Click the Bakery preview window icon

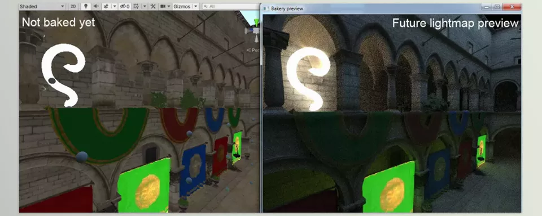pyautogui.click(x=266, y=8)
